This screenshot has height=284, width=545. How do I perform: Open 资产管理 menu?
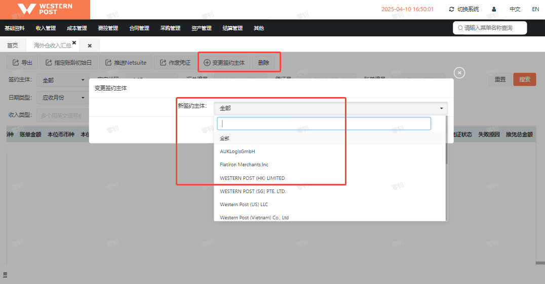pos(202,28)
